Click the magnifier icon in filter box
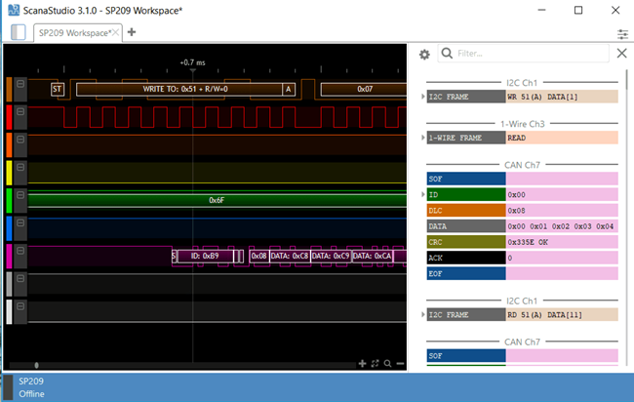The image size is (634, 402). (x=447, y=53)
